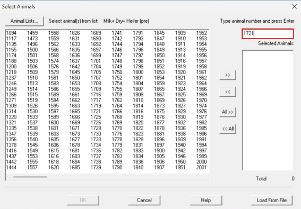Open Help for Select Animals
Screen dimensions: 301x209
click(x=206, y=200)
